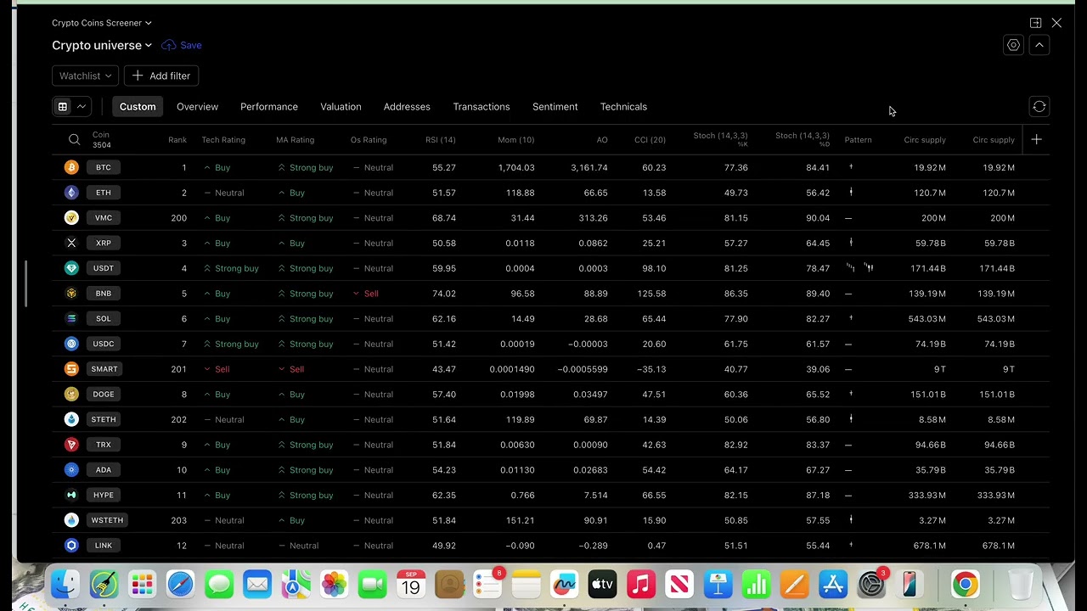Image resolution: width=1087 pixels, height=611 pixels.
Task: Sort by Tech Rating column
Action: coord(223,140)
